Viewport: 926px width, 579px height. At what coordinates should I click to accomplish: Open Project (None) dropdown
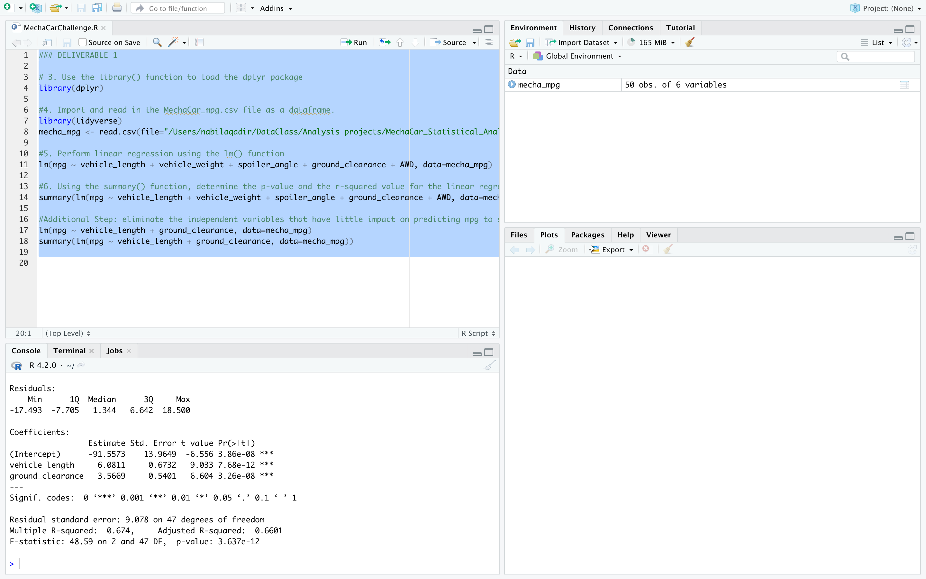coord(885,8)
